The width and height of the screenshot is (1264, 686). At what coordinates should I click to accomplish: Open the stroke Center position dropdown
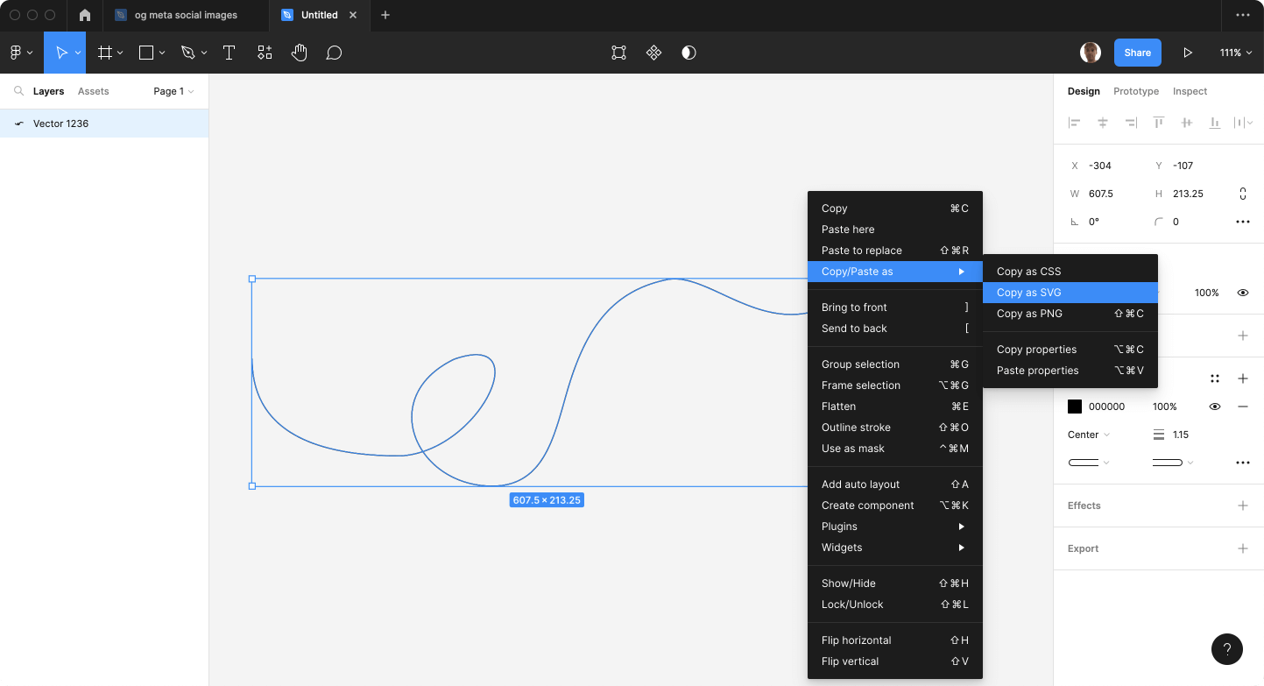pos(1086,435)
